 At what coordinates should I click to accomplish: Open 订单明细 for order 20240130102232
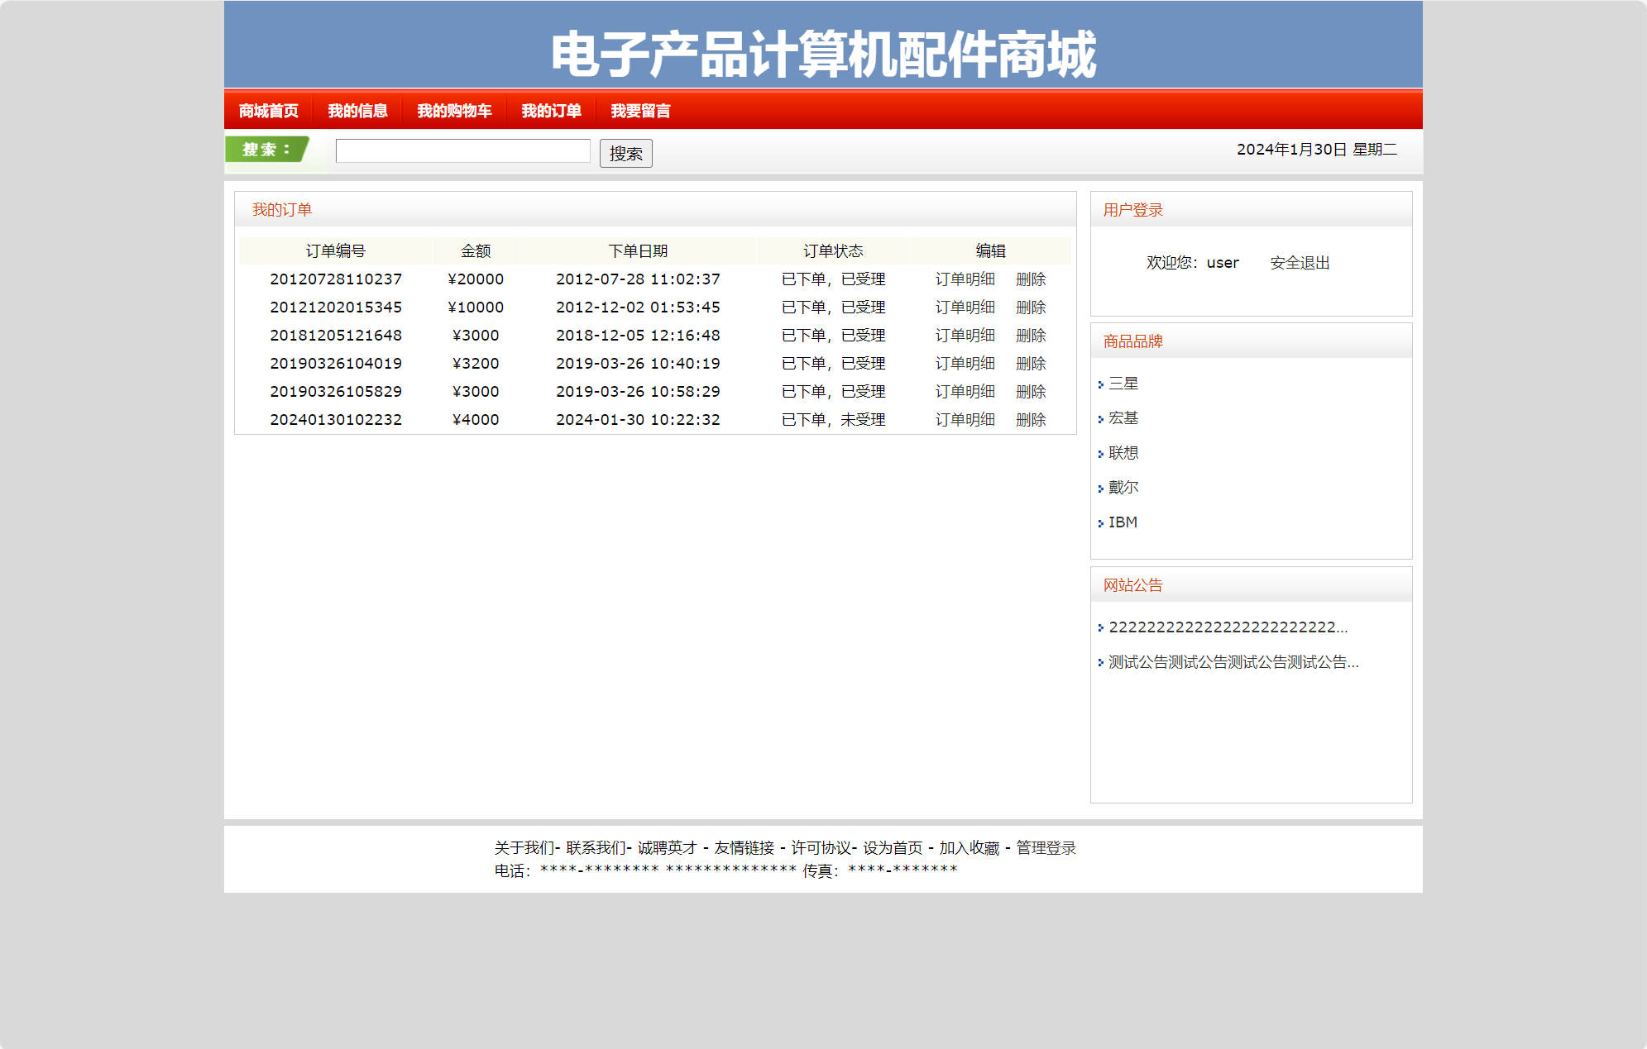click(965, 419)
